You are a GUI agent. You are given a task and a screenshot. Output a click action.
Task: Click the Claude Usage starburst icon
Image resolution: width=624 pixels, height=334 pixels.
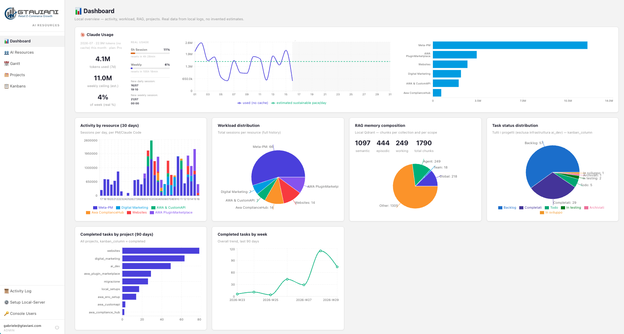[83, 35]
